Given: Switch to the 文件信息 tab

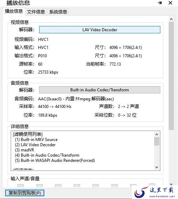Looking at the screenshot, I should pos(36,12).
